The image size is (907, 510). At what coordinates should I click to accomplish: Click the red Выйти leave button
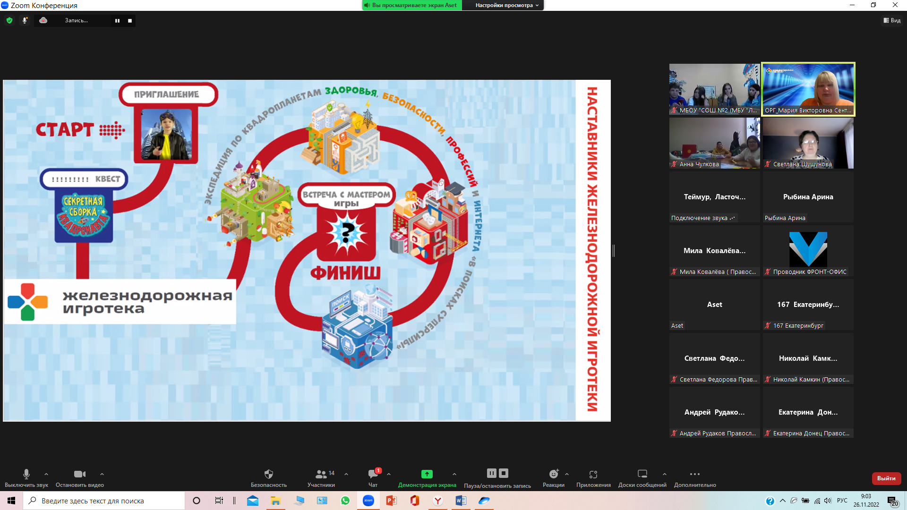886,478
